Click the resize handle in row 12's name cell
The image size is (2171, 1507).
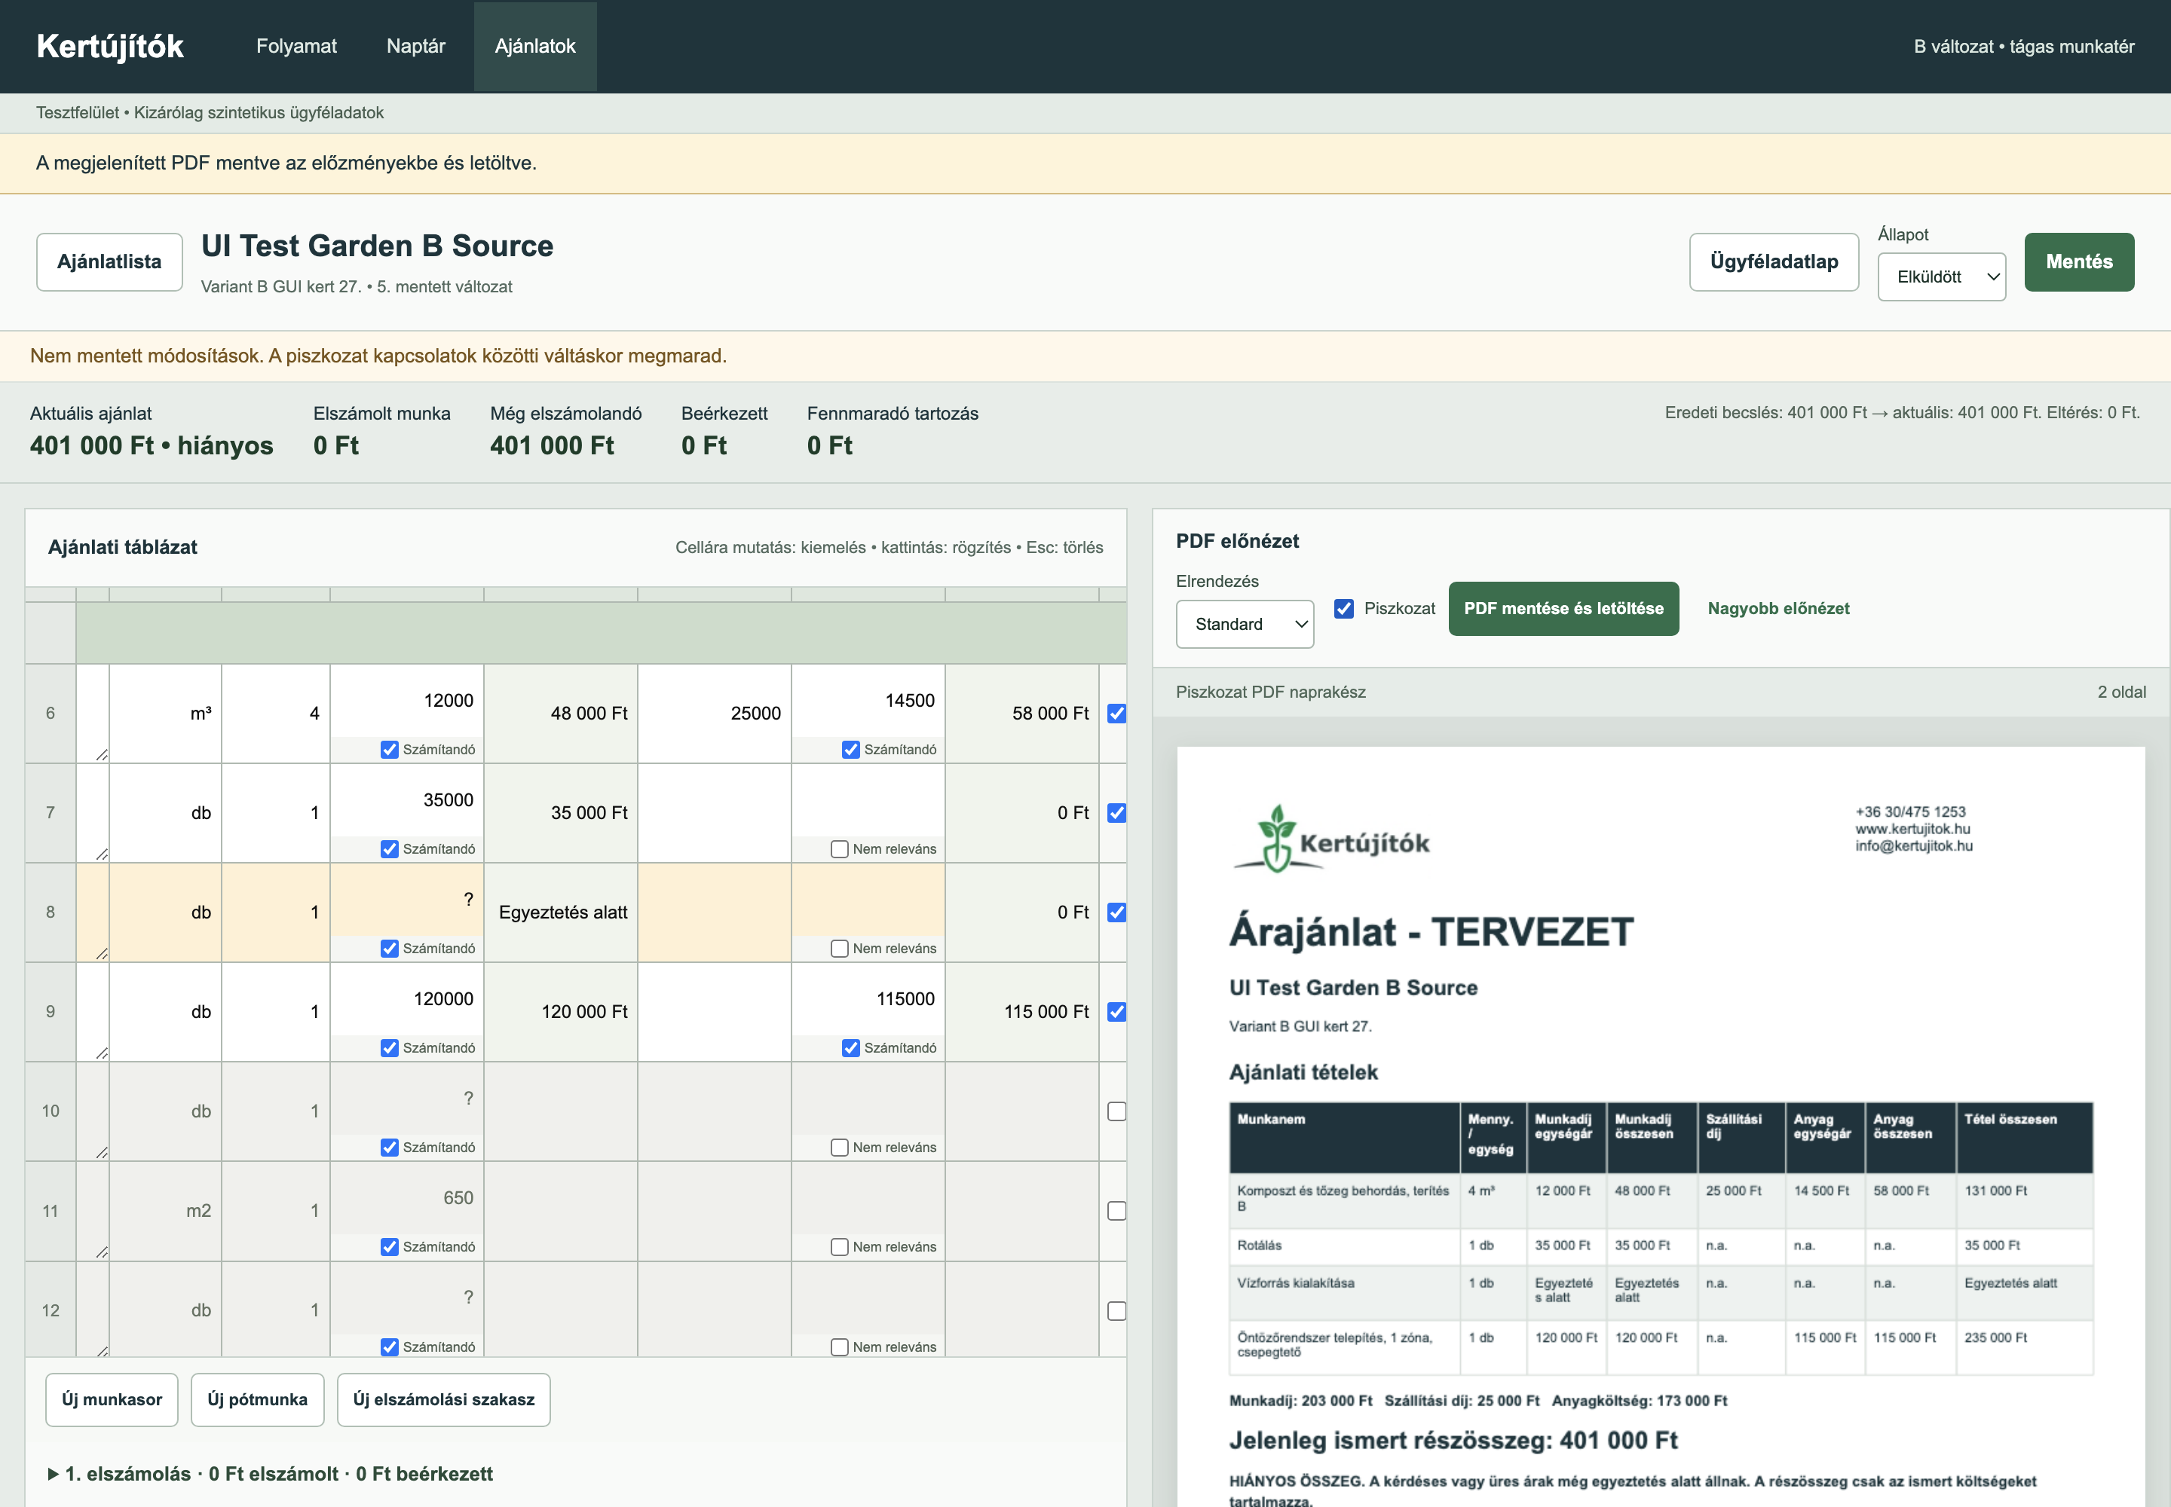[101, 1350]
